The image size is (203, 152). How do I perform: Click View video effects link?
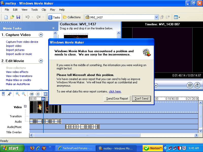tap(17, 72)
